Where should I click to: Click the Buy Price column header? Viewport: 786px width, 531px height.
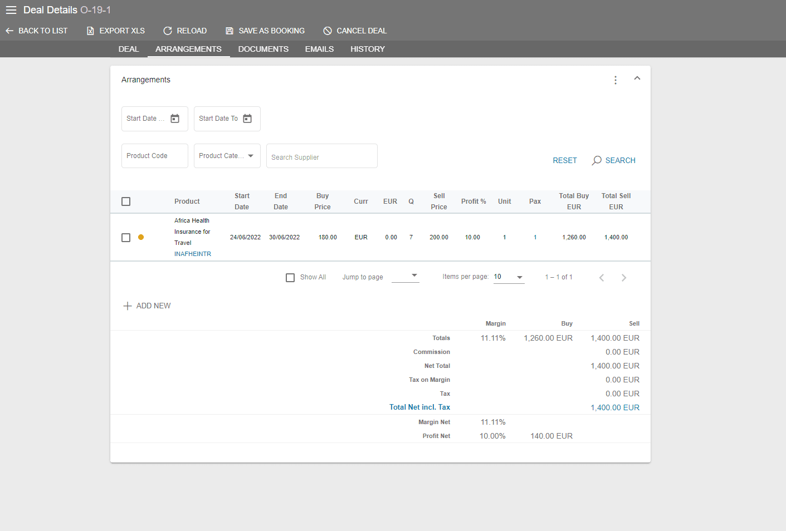pyautogui.click(x=323, y=201)
